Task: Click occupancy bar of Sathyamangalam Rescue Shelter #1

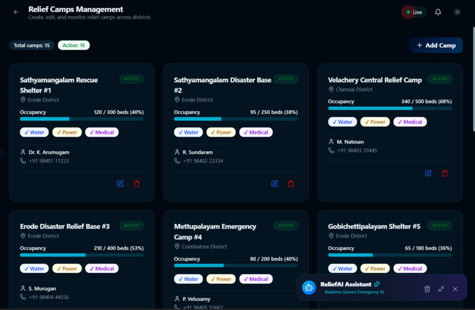Action: coord(82,119)
